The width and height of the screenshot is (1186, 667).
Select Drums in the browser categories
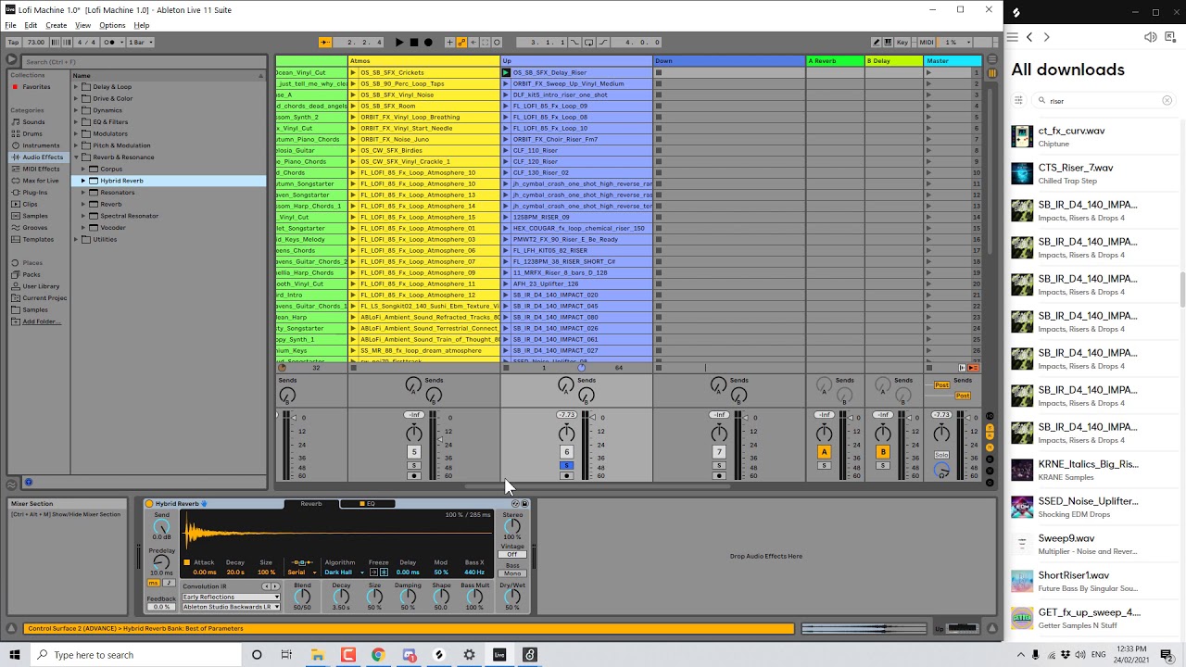tap(32, 133)
